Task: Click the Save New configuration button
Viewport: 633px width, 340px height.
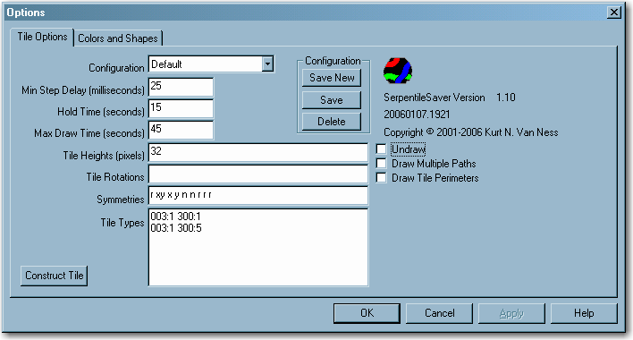Action: (332, 78)
